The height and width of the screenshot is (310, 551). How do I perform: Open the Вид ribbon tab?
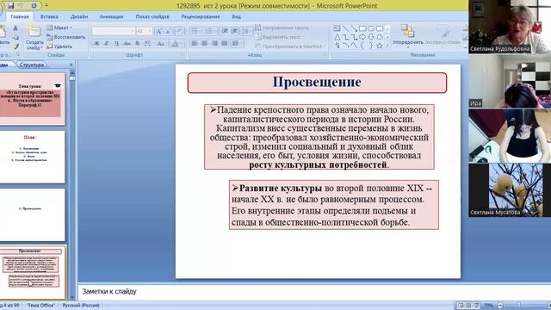coord(236,16)
